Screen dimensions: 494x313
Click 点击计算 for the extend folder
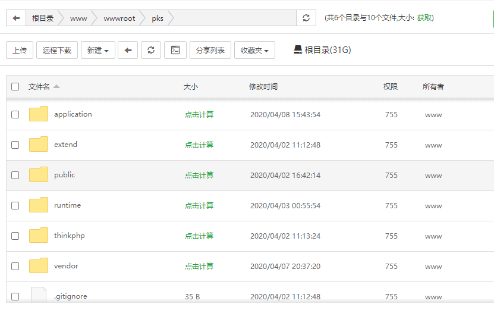[199, 145]
